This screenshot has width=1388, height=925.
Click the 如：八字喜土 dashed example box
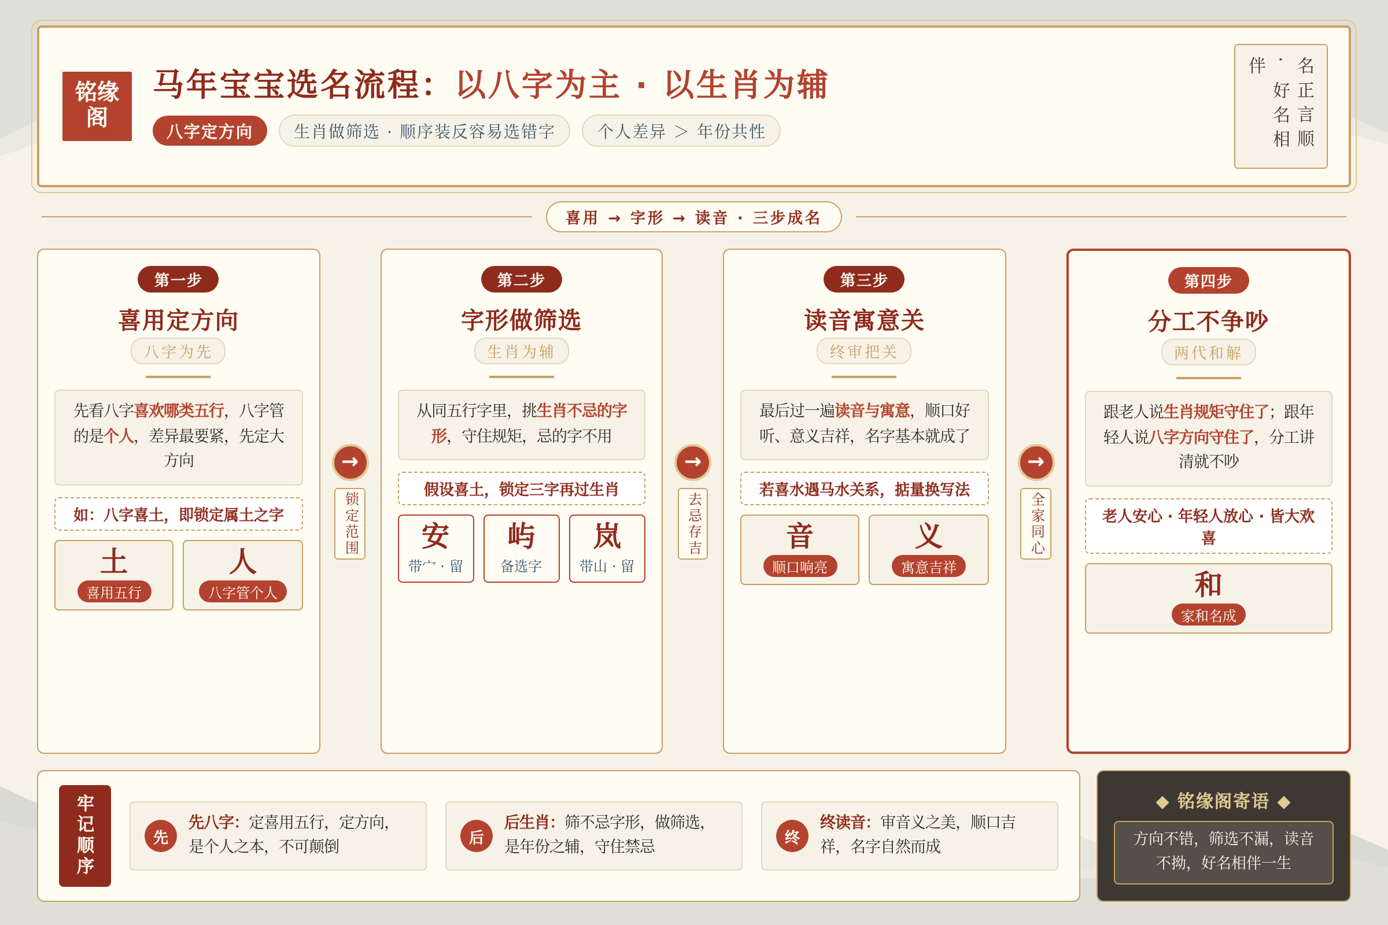click(x=178, y=514)
